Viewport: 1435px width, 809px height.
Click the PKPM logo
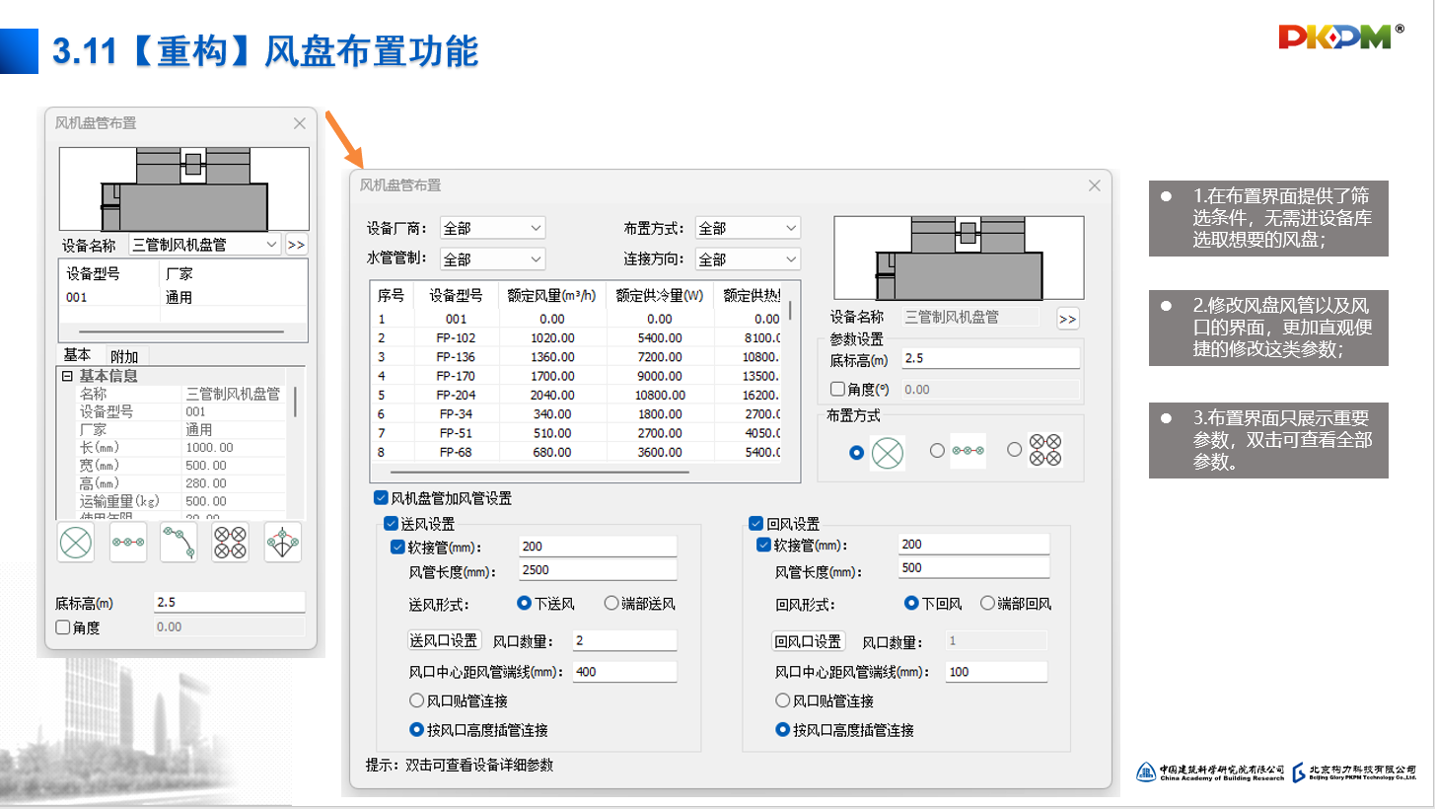tap(1340, 37)
